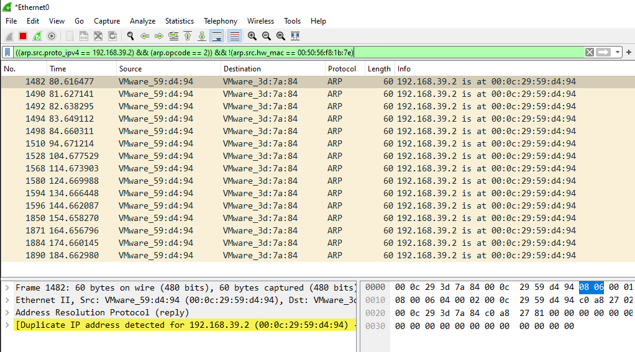
Task: Clear the display filter with X button
Action: click(589, 53)
